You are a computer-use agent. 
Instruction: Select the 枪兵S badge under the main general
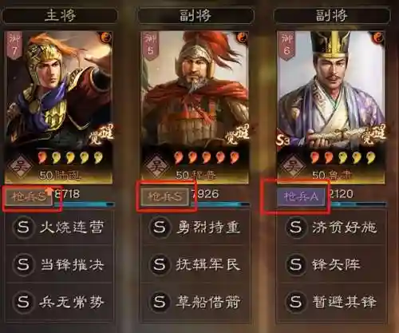click(29, 197)
